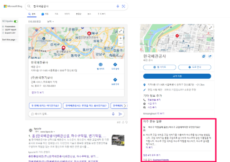Click the right chevron to scroll suggestion chips
This screenshot has width=230, height=162.
tap(125, 106)
